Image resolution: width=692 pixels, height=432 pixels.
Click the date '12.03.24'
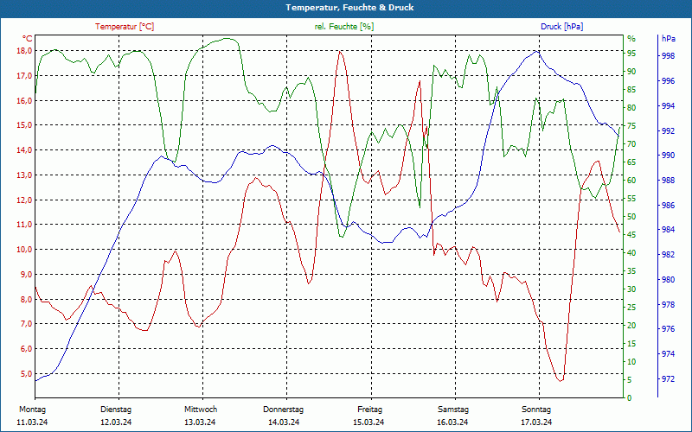pyautogui.click(x=116, y=422)
